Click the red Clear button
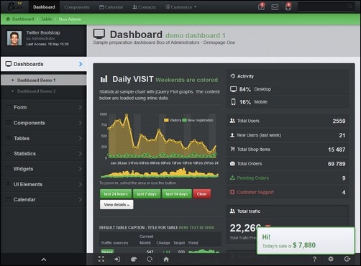This screenshot has width=361, height=266. [x=202, y=194]
